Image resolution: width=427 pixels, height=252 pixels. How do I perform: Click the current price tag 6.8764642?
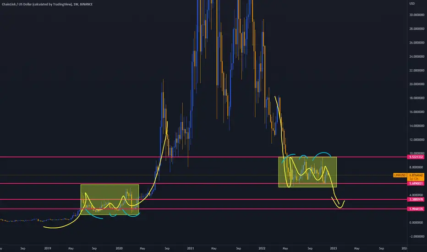tap(416, 175)
